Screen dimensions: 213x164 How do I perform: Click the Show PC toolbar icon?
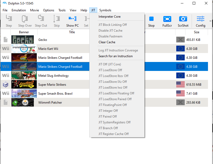point(72,18)
